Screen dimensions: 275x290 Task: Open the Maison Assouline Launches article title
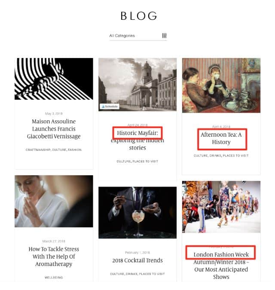[x=54, y=129]
